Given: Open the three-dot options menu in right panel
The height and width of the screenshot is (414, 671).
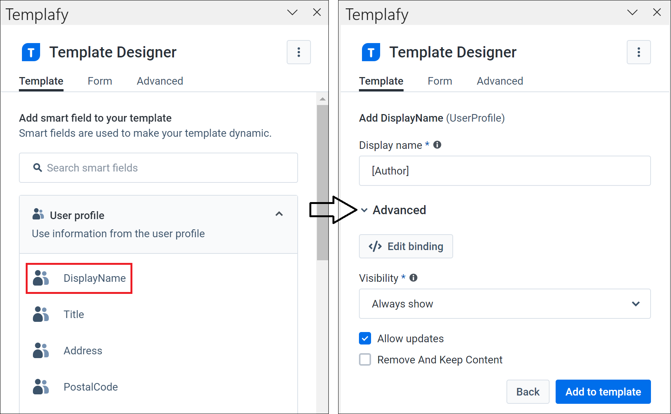Looking at the screenshot, I should tap(638, 52).
